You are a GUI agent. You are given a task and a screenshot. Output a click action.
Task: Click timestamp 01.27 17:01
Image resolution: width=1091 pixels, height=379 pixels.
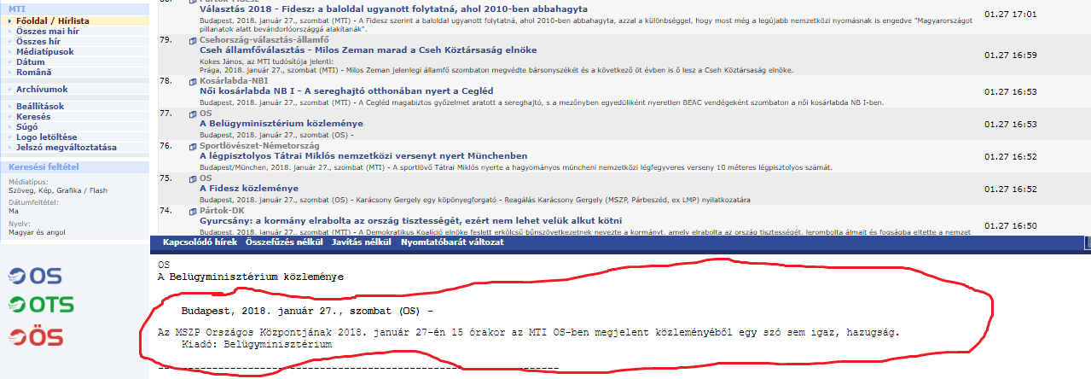coord(1010,15)
